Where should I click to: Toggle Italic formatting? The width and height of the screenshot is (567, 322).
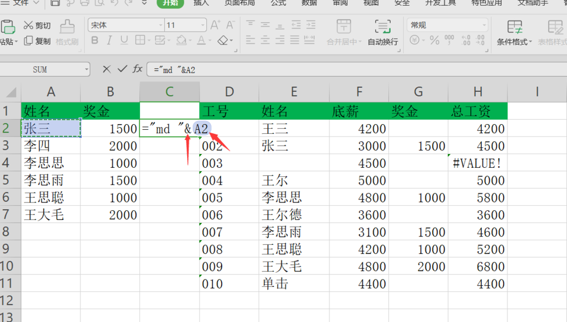(109, 40)
